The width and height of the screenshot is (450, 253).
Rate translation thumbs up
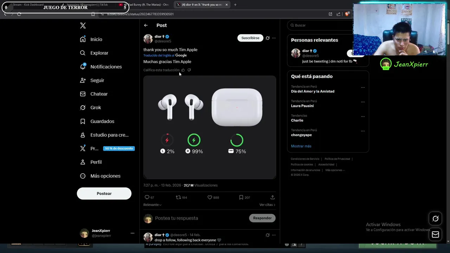[x=183, y=70]
